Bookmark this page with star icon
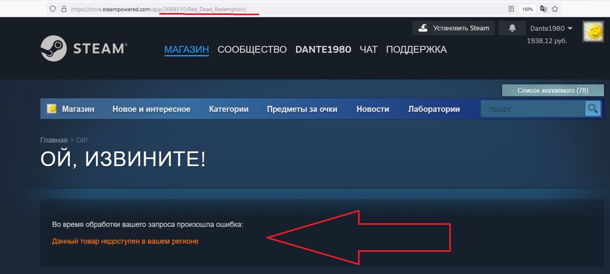 click(x=555, y=9)
